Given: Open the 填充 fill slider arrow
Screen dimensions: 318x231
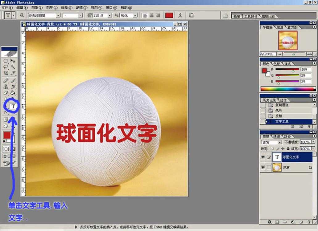Looking at the screenshot, I should [x=314, y=148].
